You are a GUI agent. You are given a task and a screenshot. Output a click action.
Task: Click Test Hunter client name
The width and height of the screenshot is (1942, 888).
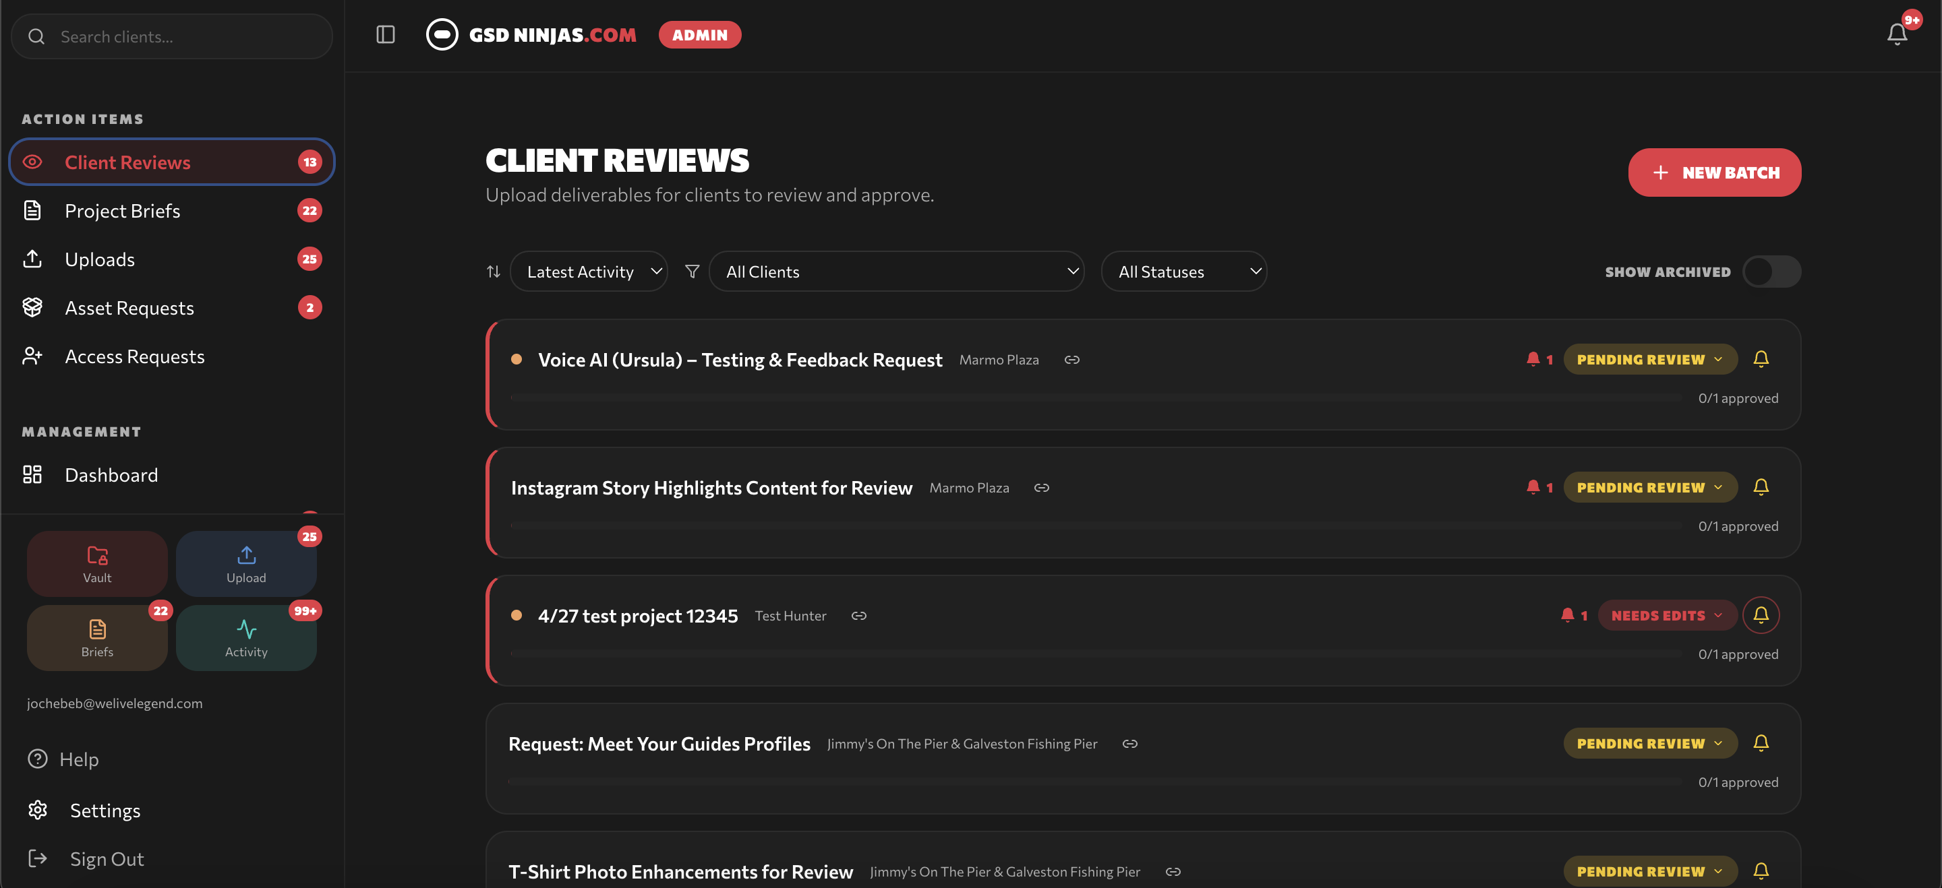coord(790,616)
